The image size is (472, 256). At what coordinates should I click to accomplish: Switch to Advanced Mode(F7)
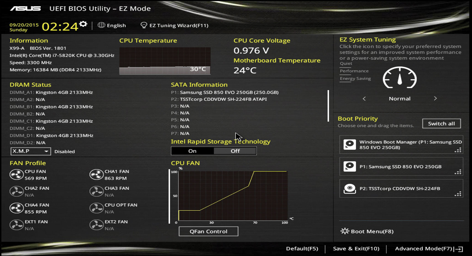[x=423, y=249]
